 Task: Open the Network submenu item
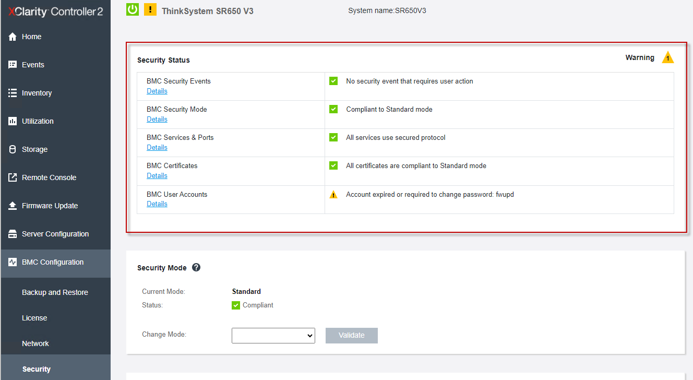[x=35, y=343]
